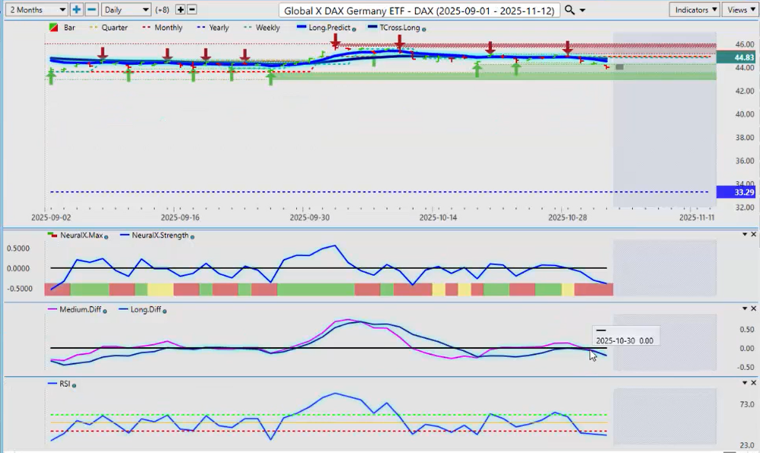Click the settings dot next to Long.Predict
Viewport: 760px width, 453px height.
(354, 28)
